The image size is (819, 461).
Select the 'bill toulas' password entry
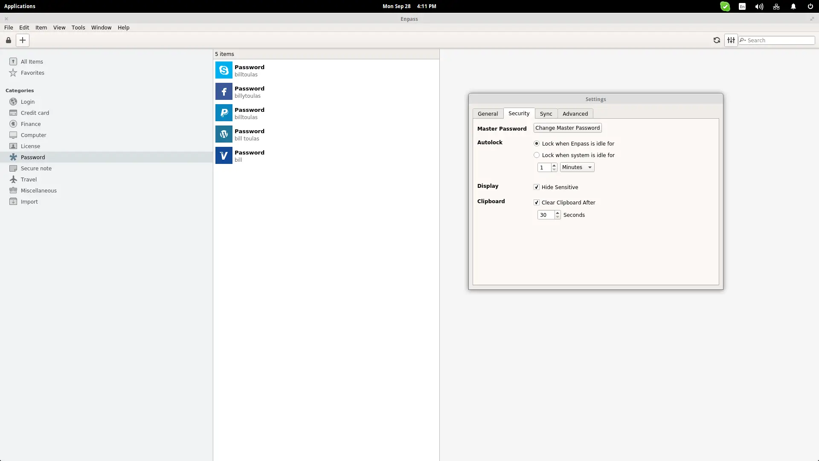[326, 134]
